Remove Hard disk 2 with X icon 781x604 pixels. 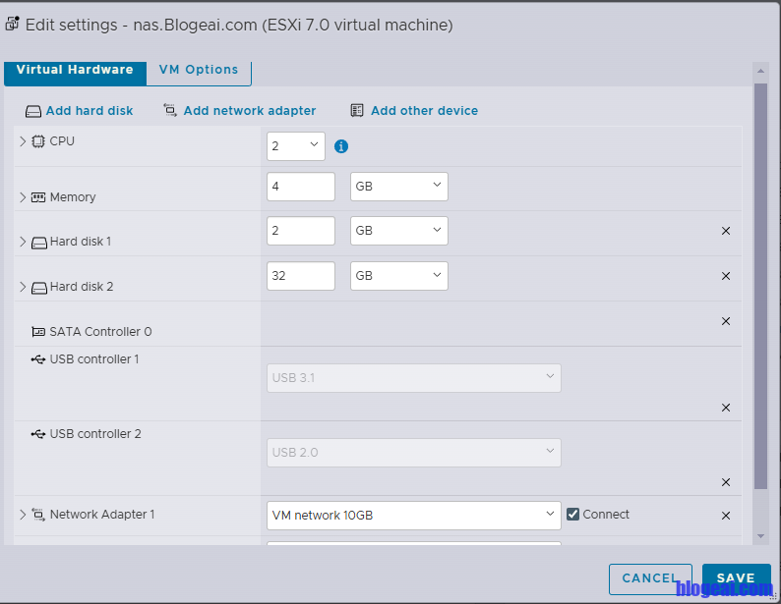pos(726,276)
